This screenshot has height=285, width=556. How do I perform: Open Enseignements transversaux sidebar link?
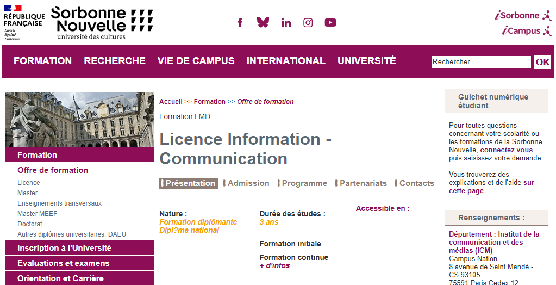[60, 203]
